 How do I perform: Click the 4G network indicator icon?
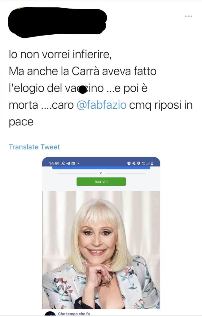144,163
